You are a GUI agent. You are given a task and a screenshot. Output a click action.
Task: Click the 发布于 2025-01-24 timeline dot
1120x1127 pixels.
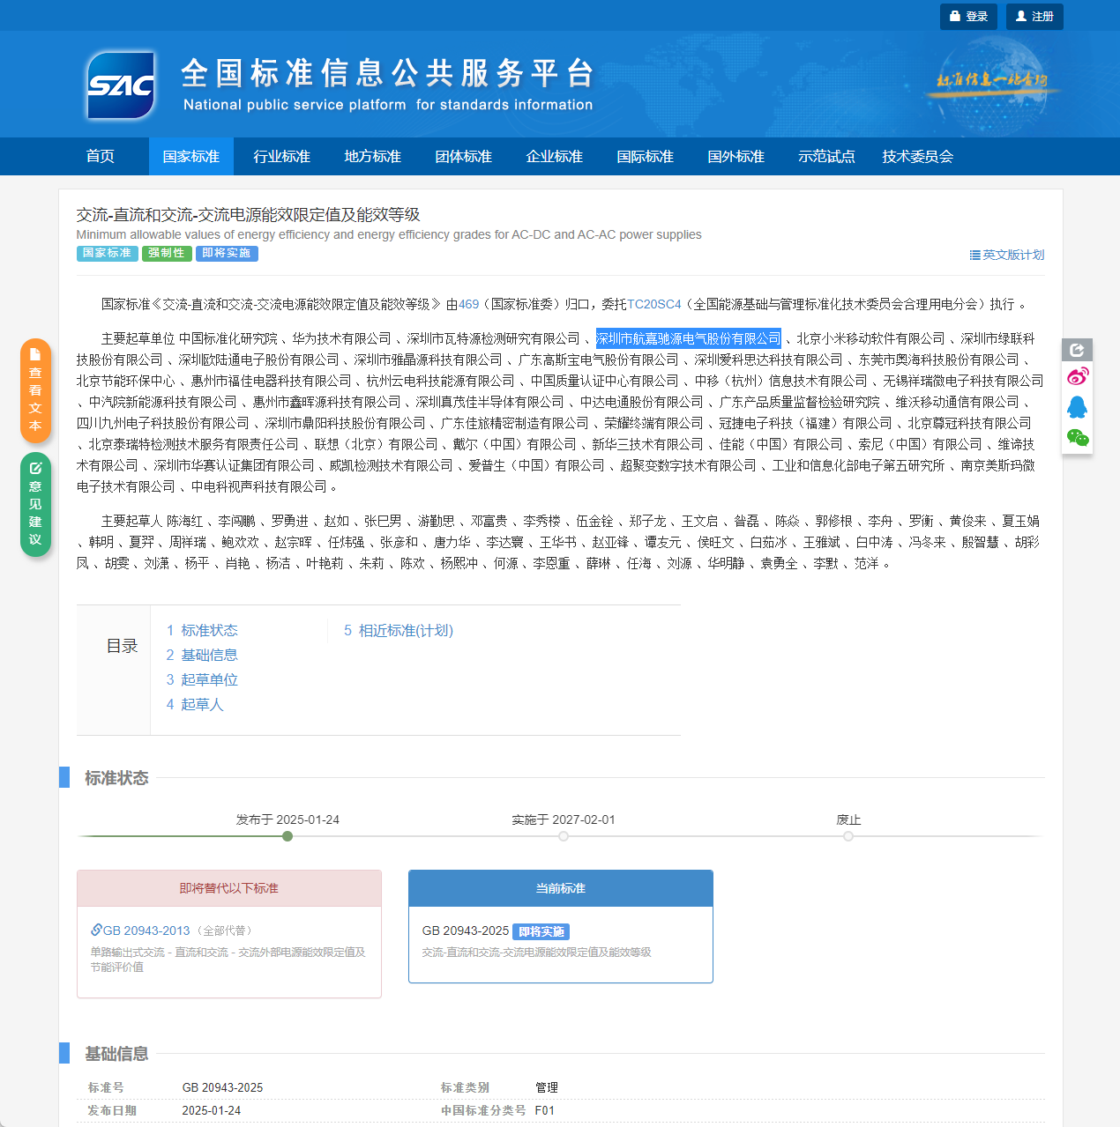287,836
